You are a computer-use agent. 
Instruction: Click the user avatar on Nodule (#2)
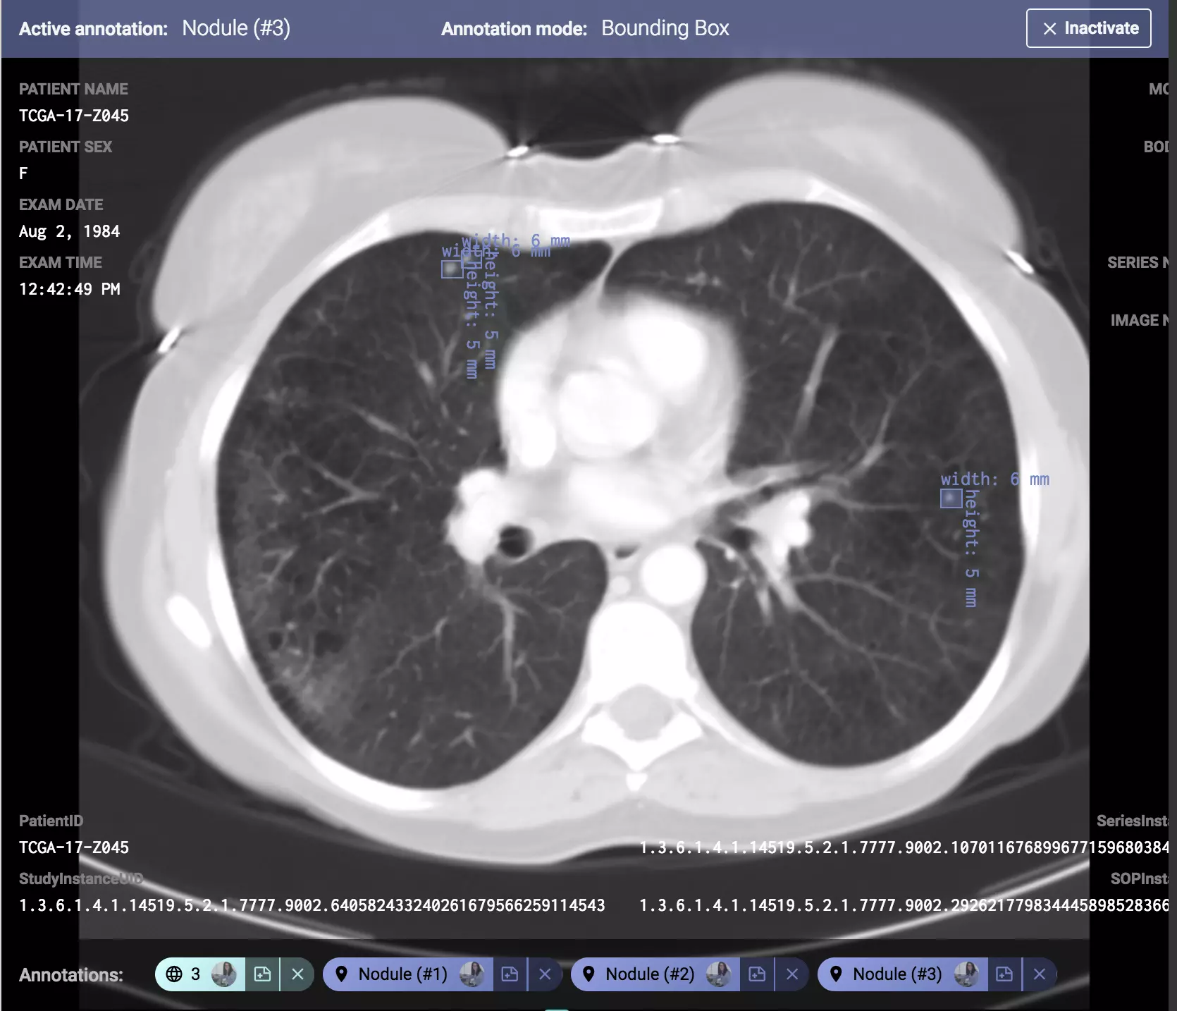click(x=718, y=974)
